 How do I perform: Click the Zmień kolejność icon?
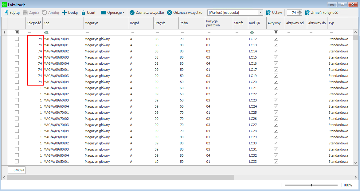[x=307, y=13]
